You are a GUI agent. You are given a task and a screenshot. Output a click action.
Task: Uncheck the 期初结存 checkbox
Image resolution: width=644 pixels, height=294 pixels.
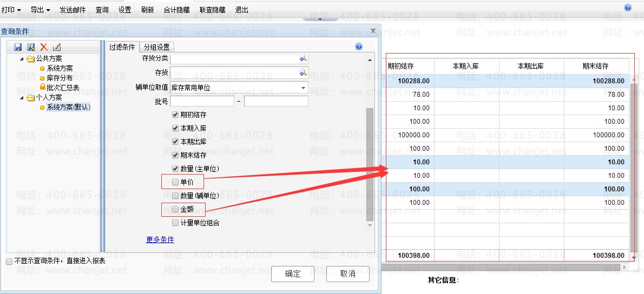pyautogui.click(x=175, y=115)
